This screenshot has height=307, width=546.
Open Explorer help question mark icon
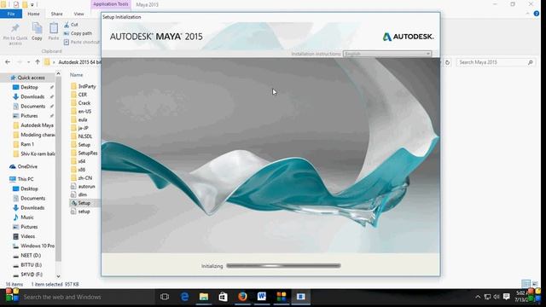pyautogui.click(x=537, y=14)
